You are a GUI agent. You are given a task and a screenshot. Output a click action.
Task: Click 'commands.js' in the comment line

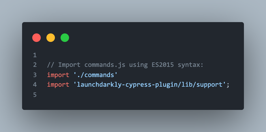[x=105, y=65]
